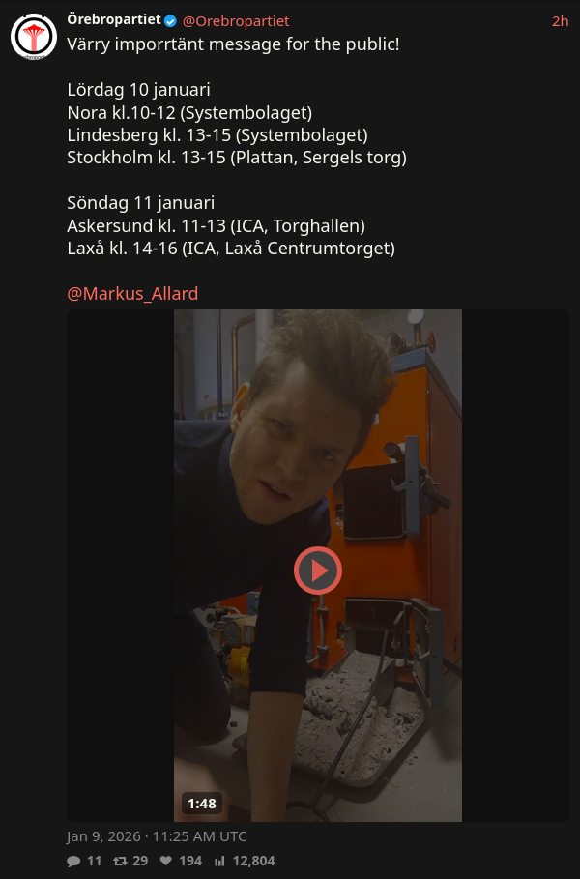Like the post using the heart icon
Image resolution: width=580 pixels, height=879 pixels.
(x=166, y=861)
